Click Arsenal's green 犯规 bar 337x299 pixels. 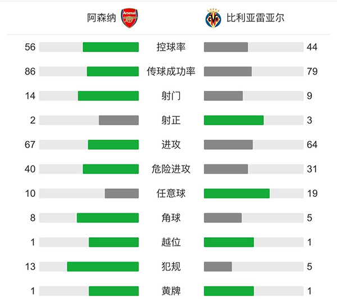pyautogui.click(x=102, y=266)
